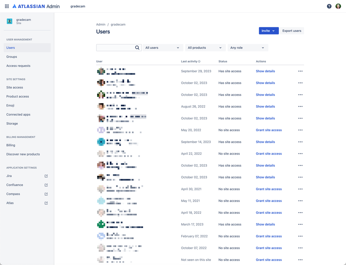Expand the Any role filter dropdown
This screenshot has width=346, height=265.
248,48
